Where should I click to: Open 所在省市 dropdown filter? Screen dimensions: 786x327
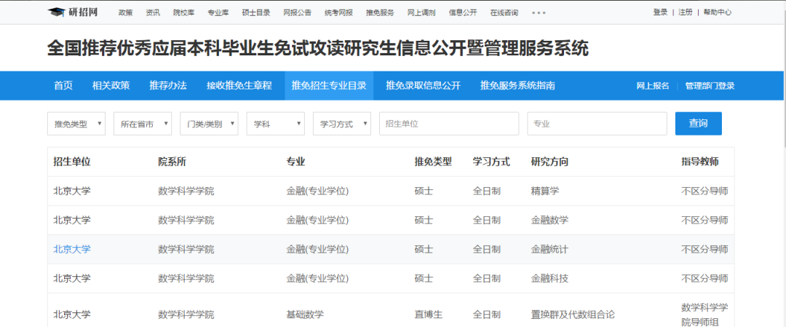coord(143,124)
